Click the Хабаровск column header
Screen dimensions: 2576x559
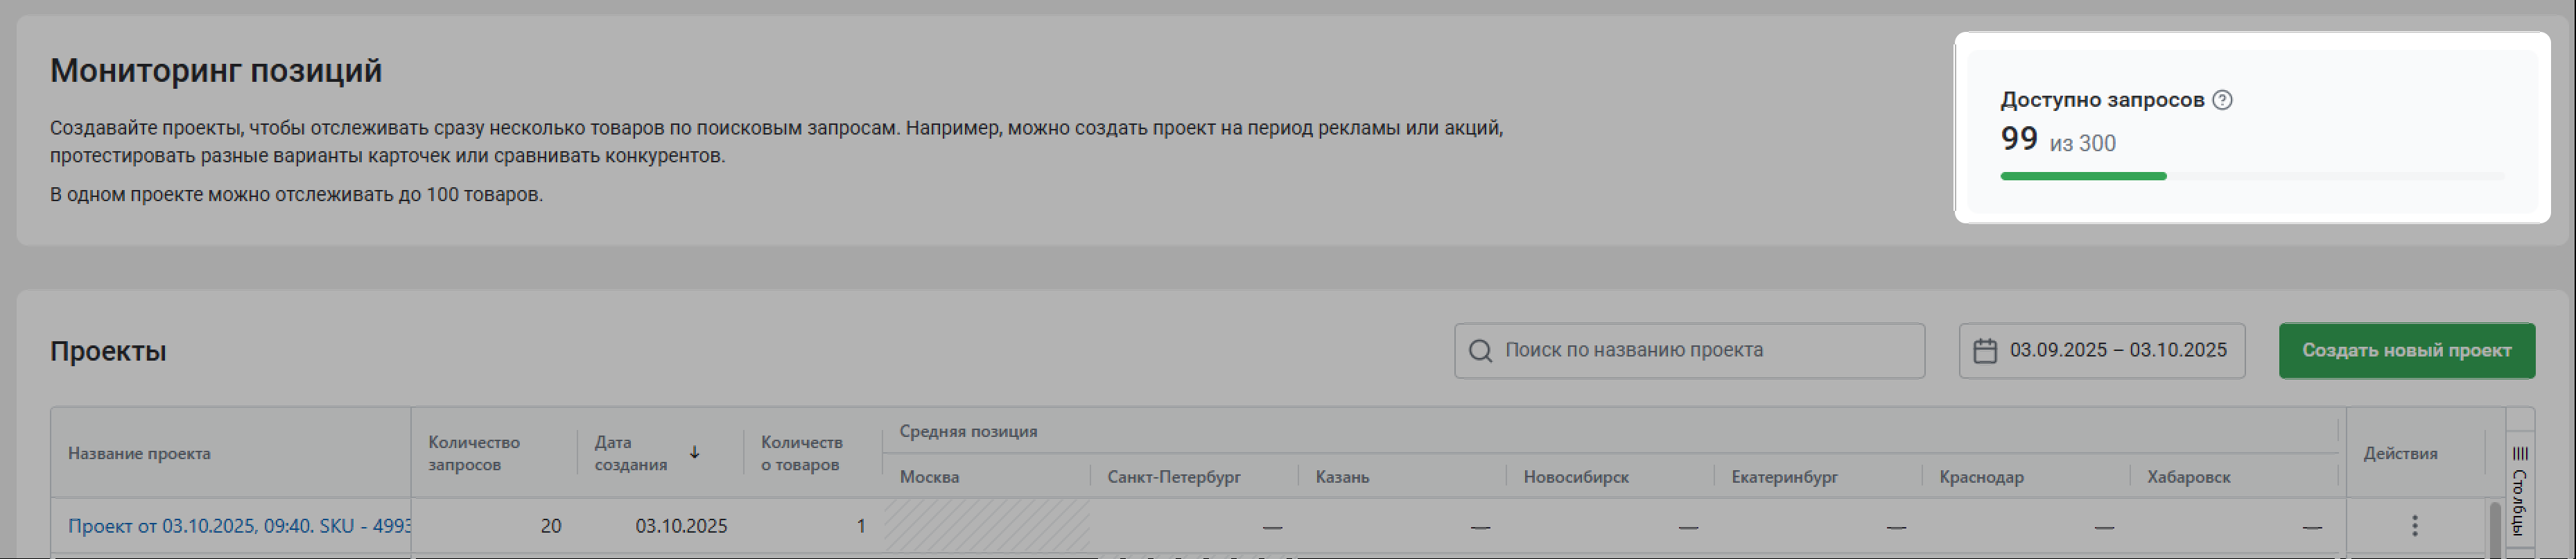2188,477
